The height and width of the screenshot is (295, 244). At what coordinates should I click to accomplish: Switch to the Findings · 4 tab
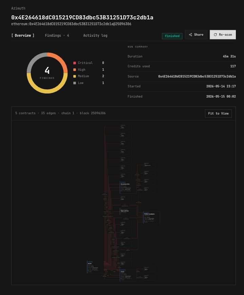point(57,35)
